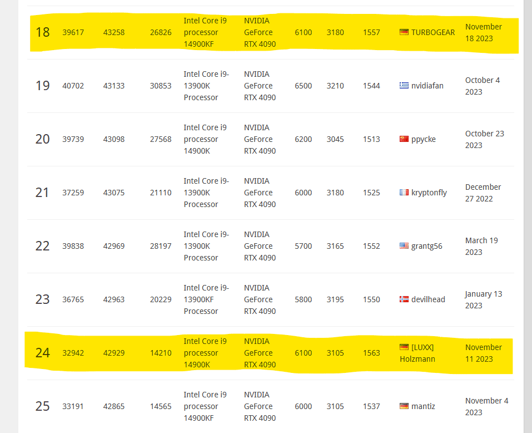The height and width of the screenshot is (433, 532).
Task: Click graphics score 43098
Action: [x=113, y=139]
